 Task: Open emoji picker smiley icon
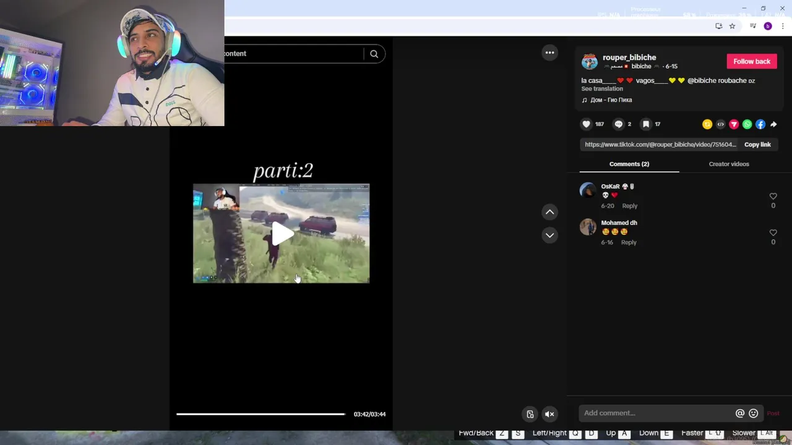tap(753, 413)
